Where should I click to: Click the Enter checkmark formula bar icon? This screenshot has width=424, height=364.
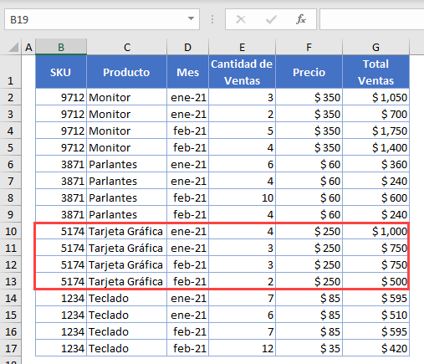pyautogui.click(x=271, y=19)
